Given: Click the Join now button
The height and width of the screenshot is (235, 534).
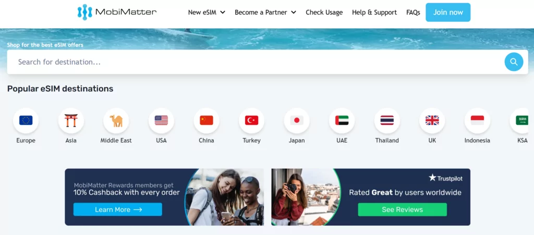Looking at the screenshot, I should click(448, 13).
